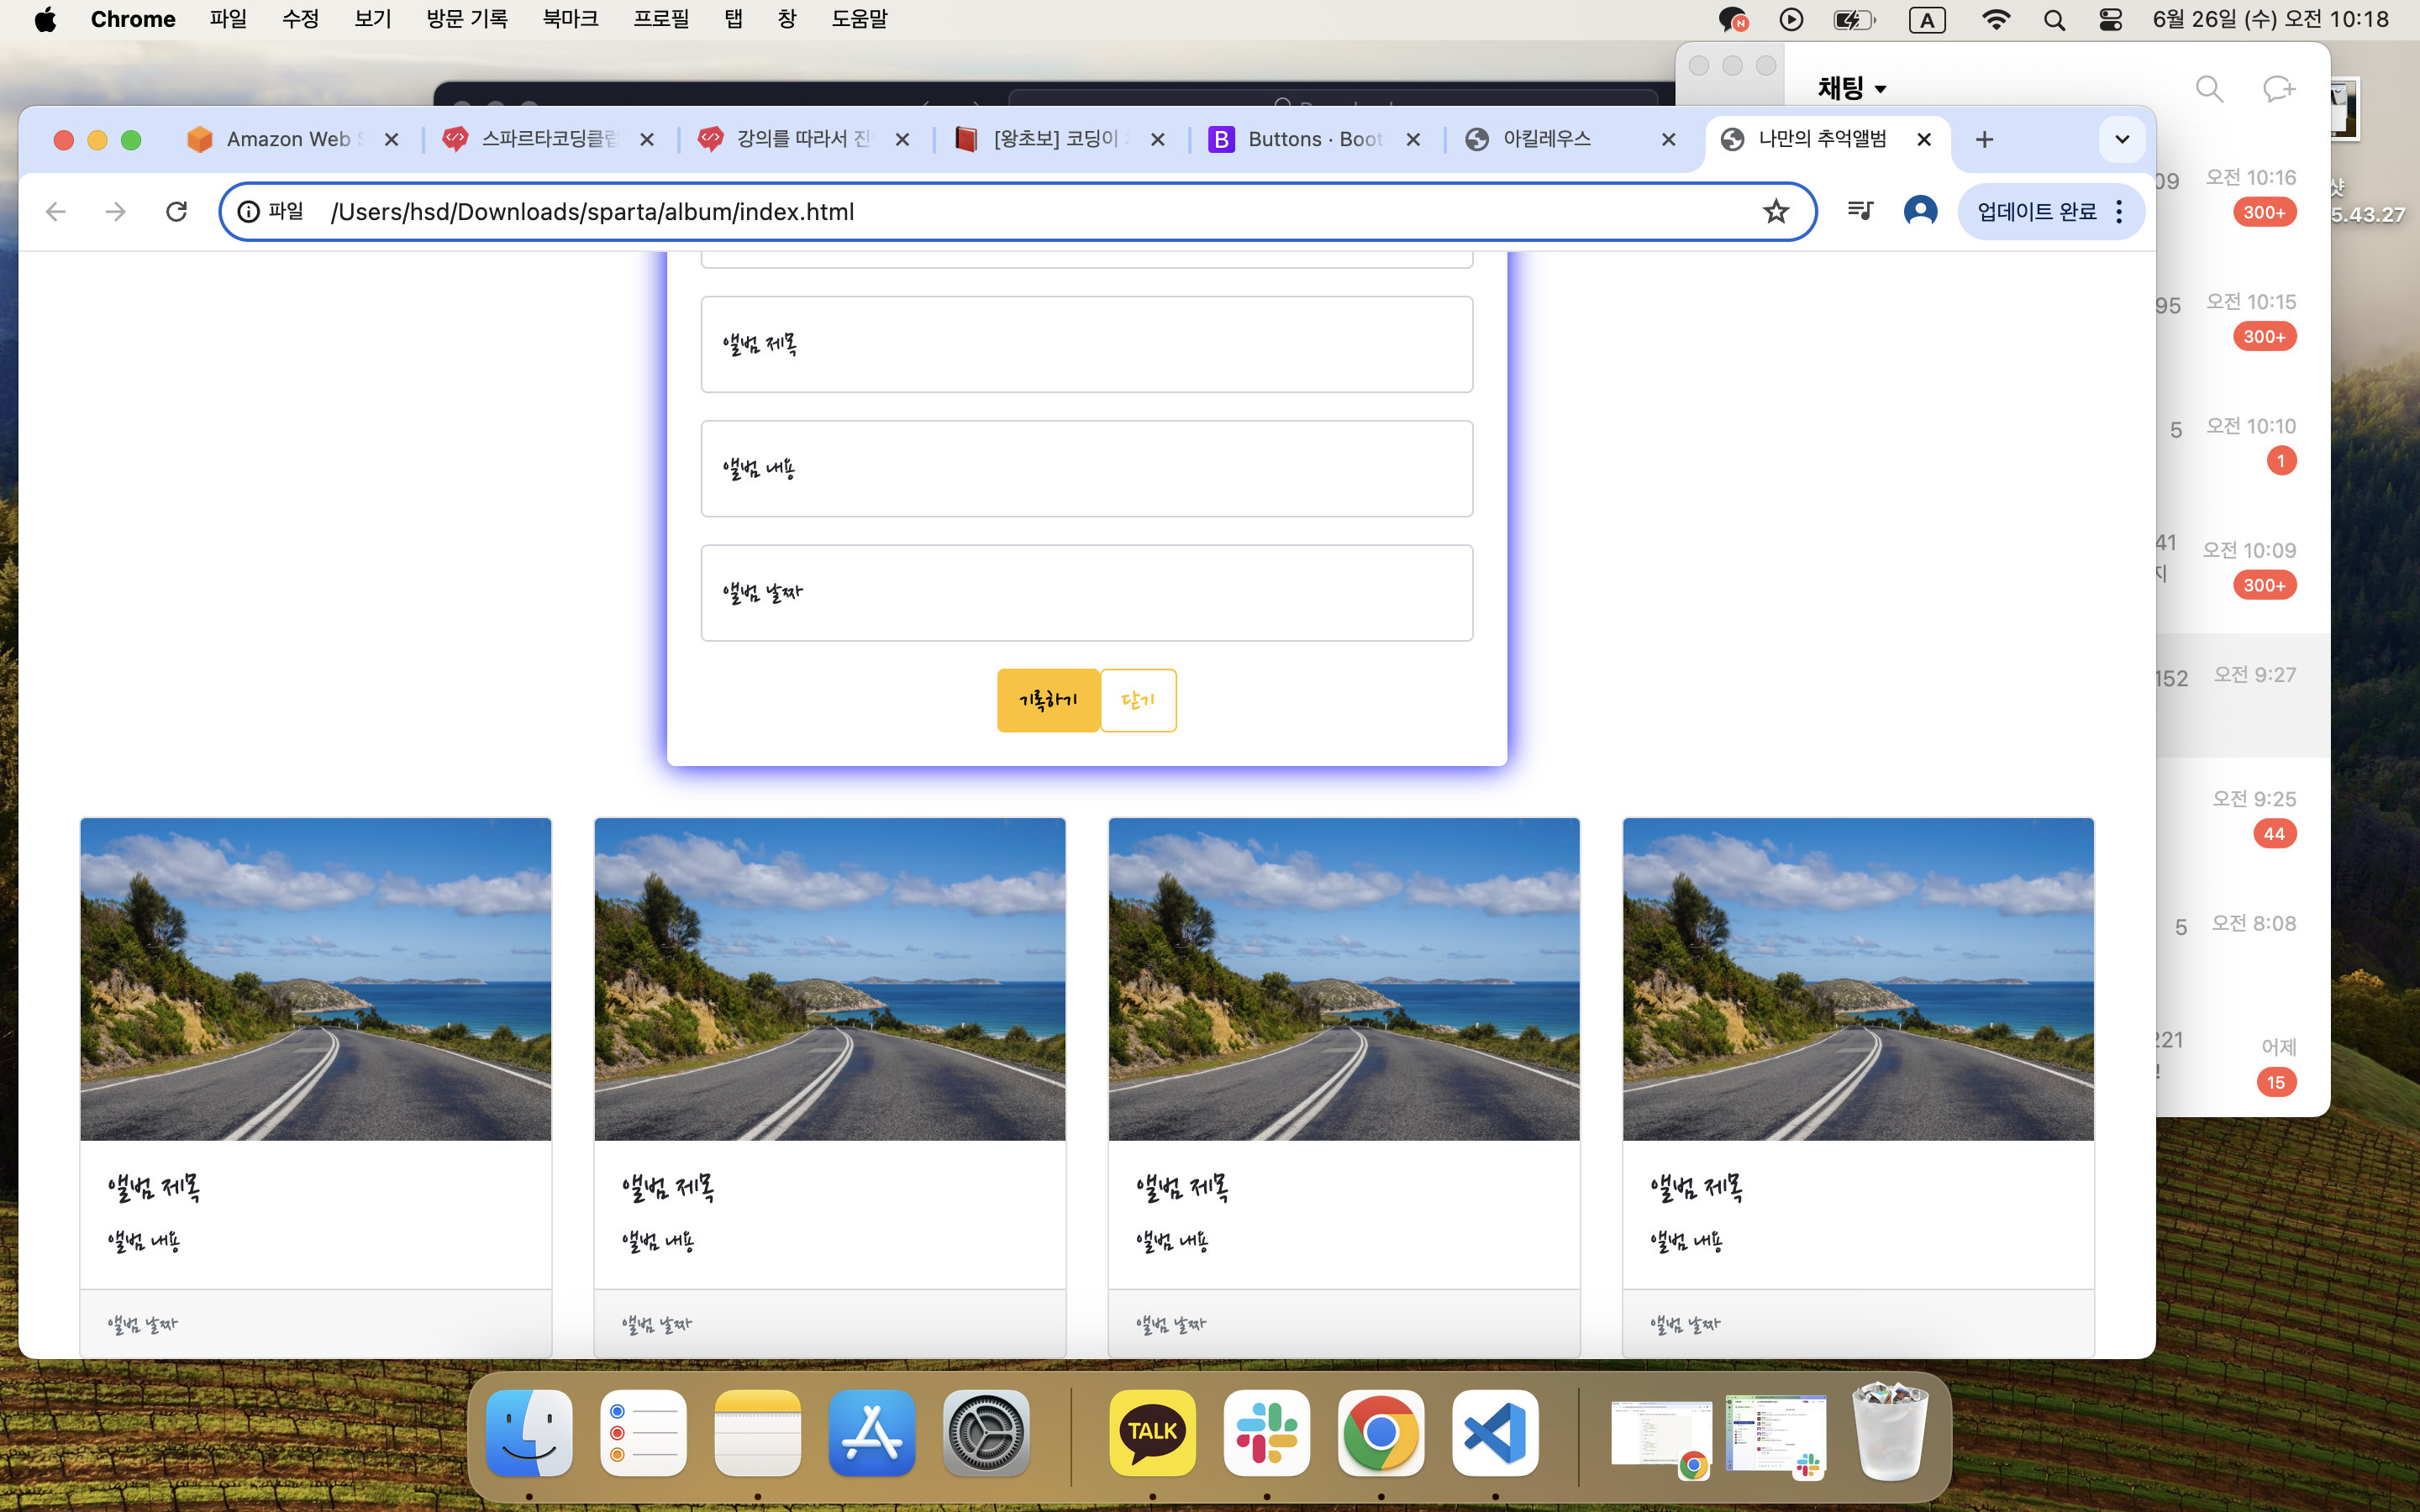Click the browser forward arrow
Image resolution: width=2420 pixels, height=1512 pixels.
116,212
